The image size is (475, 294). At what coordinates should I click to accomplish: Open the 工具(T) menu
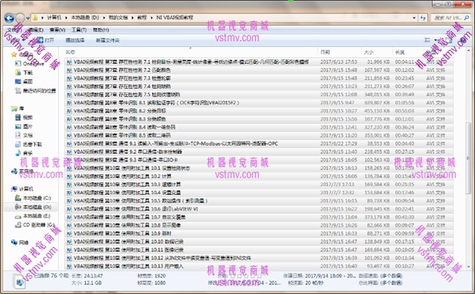(79, 30)
